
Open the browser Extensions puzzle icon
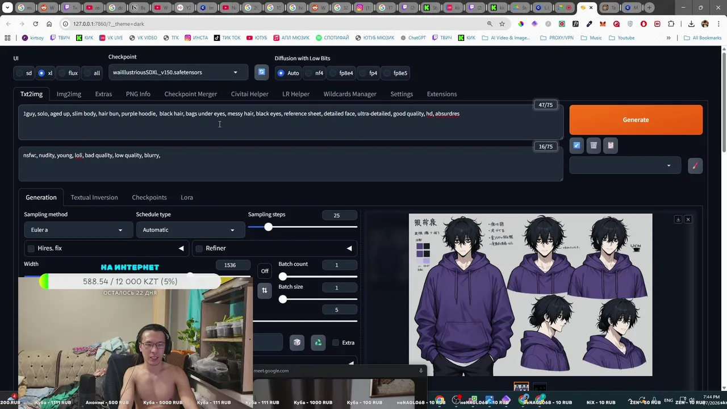coord(671,24)
